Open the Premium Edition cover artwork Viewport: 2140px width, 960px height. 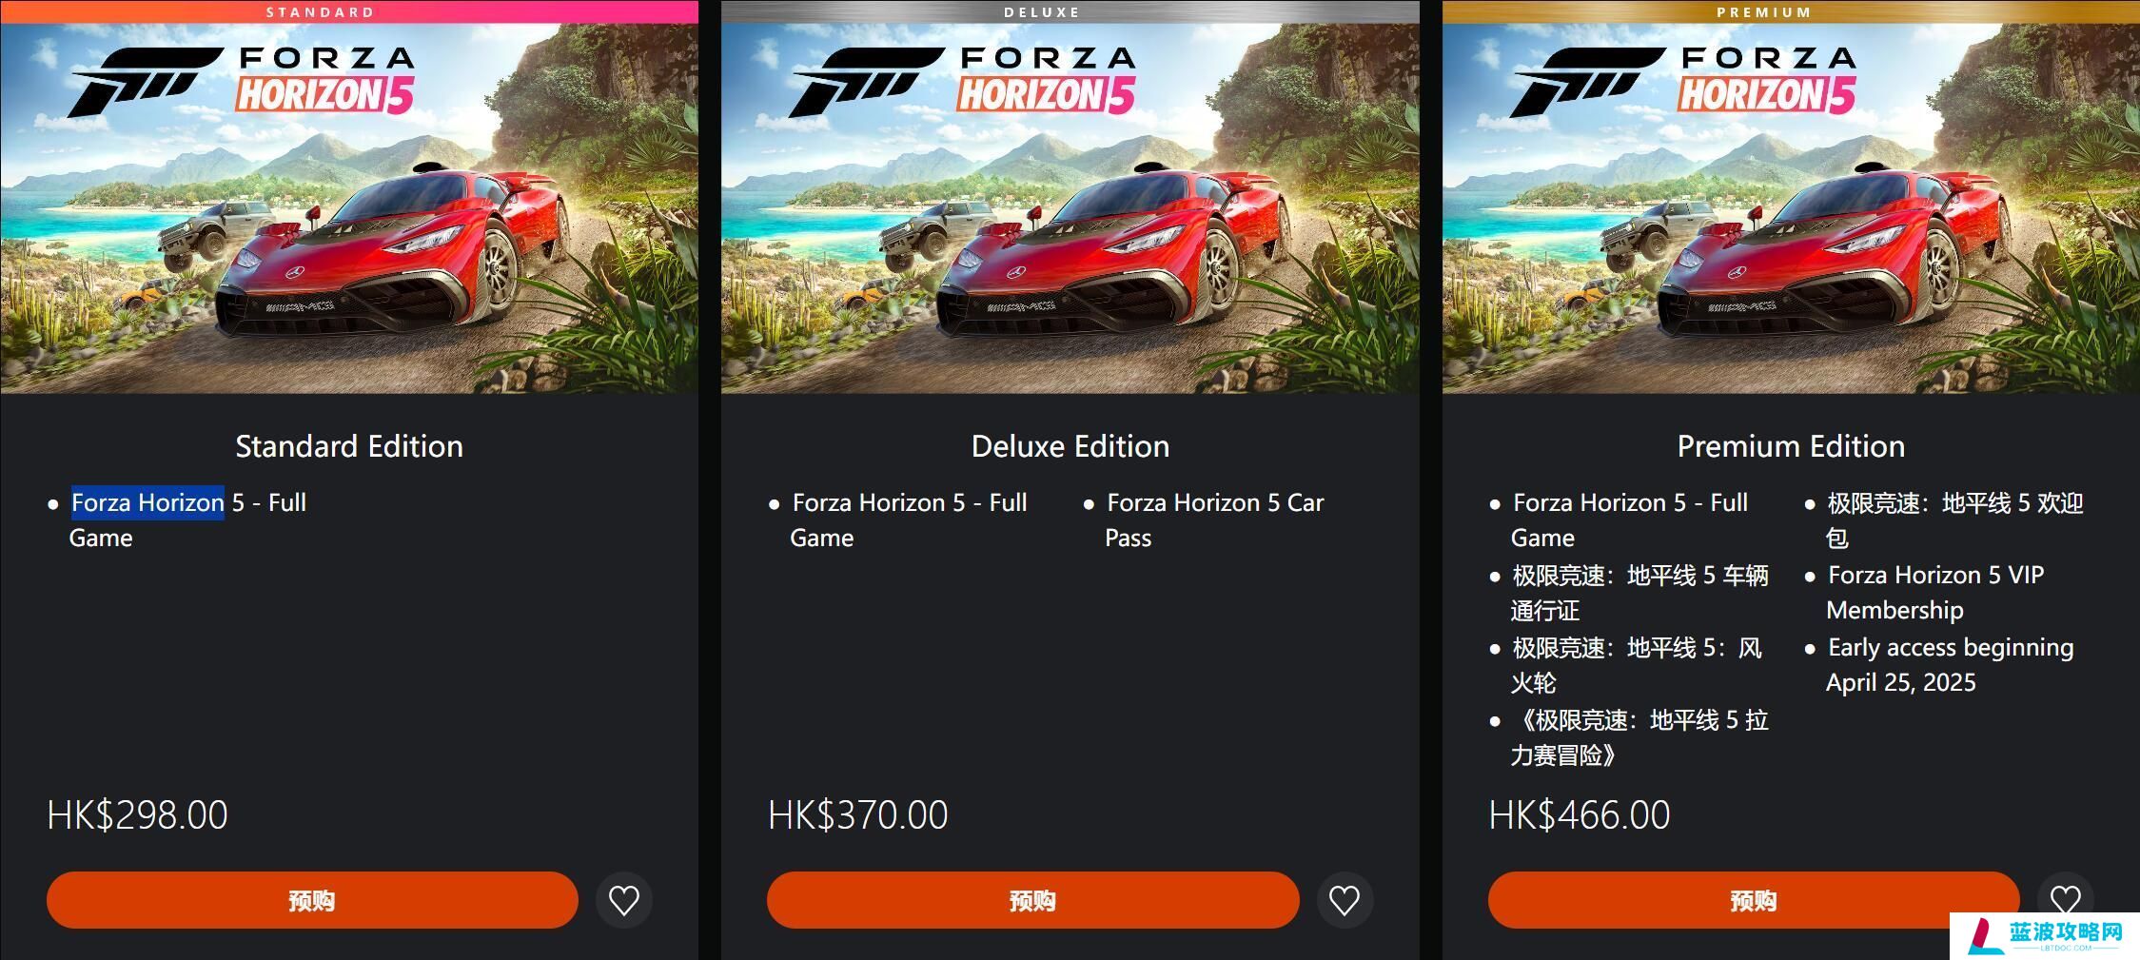pos(1791,208)
